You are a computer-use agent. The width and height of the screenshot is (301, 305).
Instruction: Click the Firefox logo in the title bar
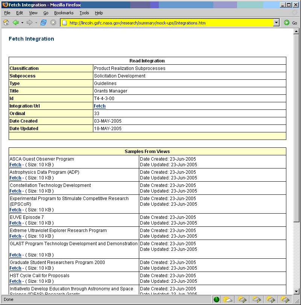(x=5, y=5)
